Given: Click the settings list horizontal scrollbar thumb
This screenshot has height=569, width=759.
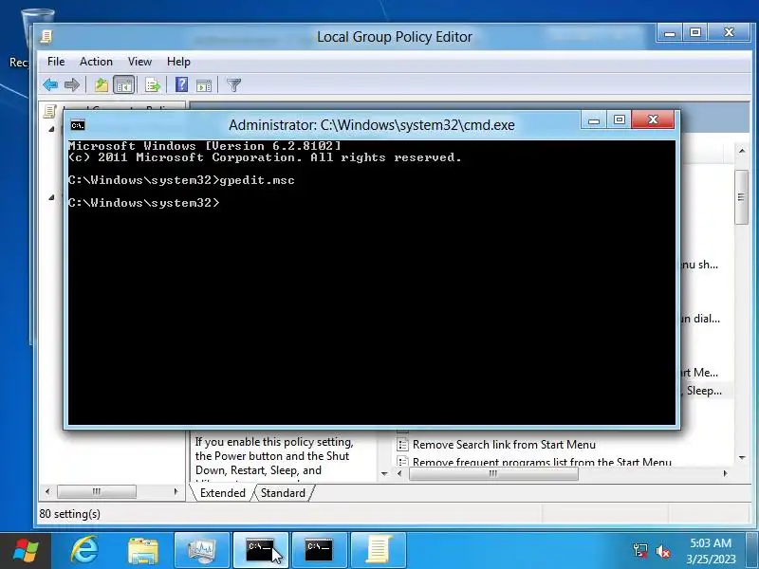Looking at the screenshot, I should pyautogui.click(x=493, y=473).
